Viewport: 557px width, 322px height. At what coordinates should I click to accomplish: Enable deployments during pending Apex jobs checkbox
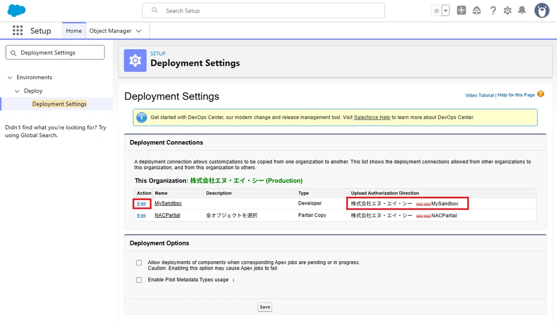tap(139, 263)
